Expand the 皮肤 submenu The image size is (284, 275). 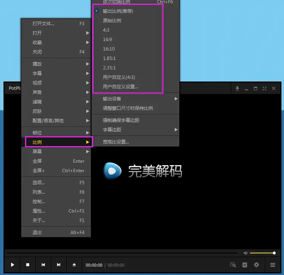56,111
